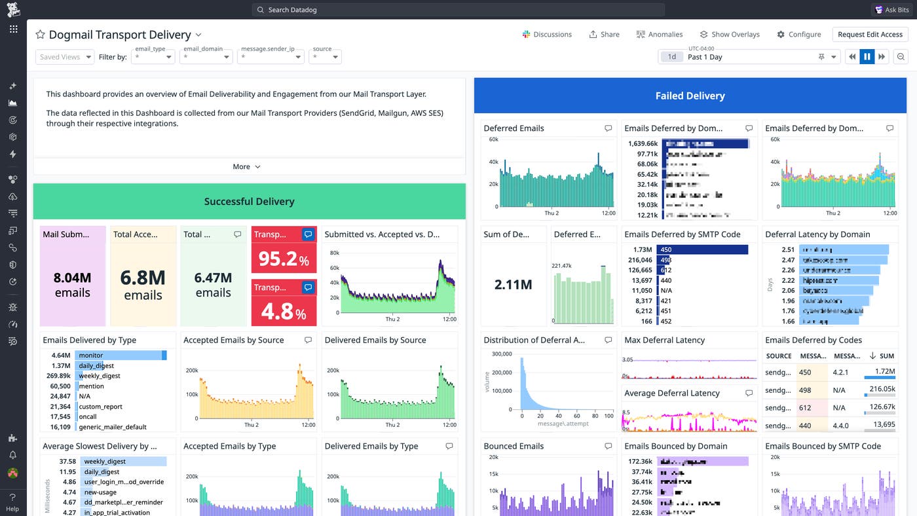Toggle the favorite star on Dogmail Transport Delivery
This screenshot has width=917, height=516.
(x=40, y=34)
